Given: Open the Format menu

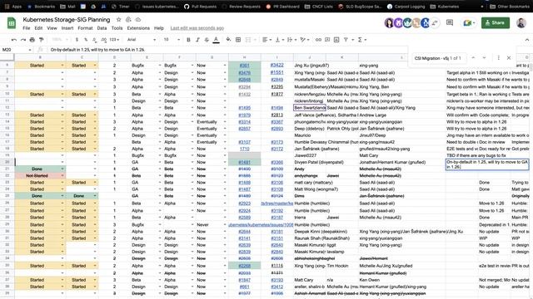Looking at the screenshot, I should click(x=85, y=28).
